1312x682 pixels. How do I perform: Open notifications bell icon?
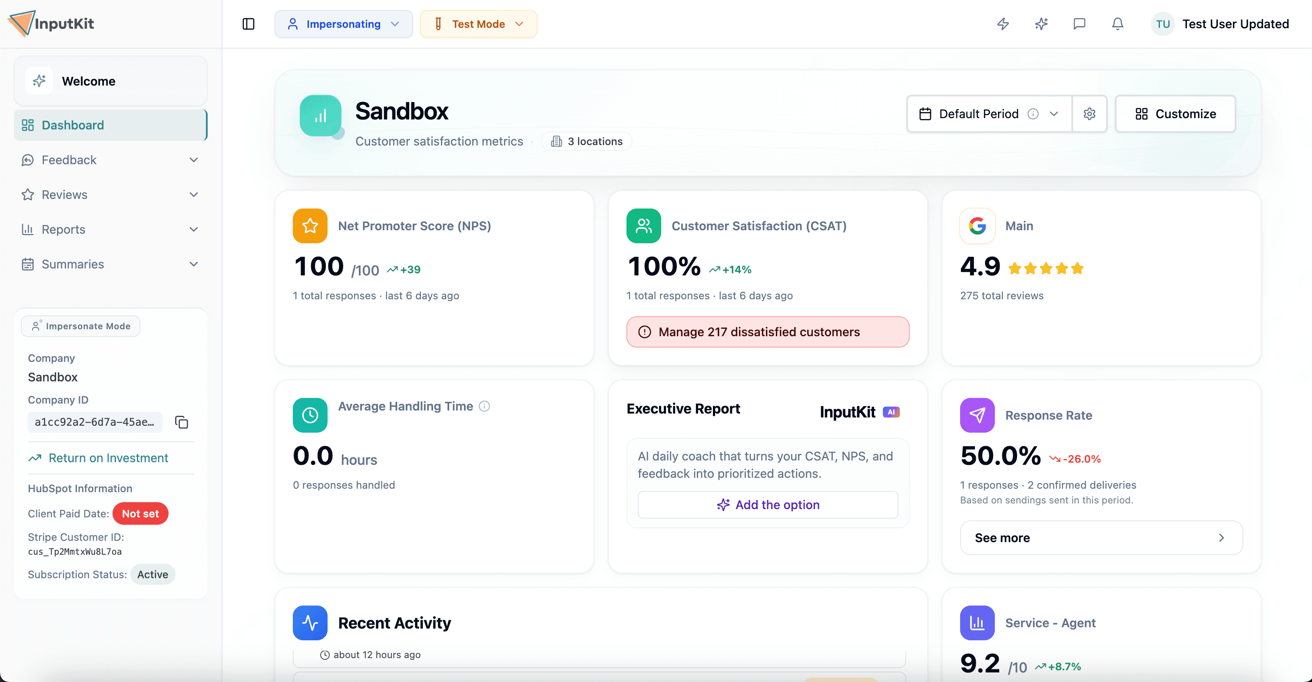1117,24
